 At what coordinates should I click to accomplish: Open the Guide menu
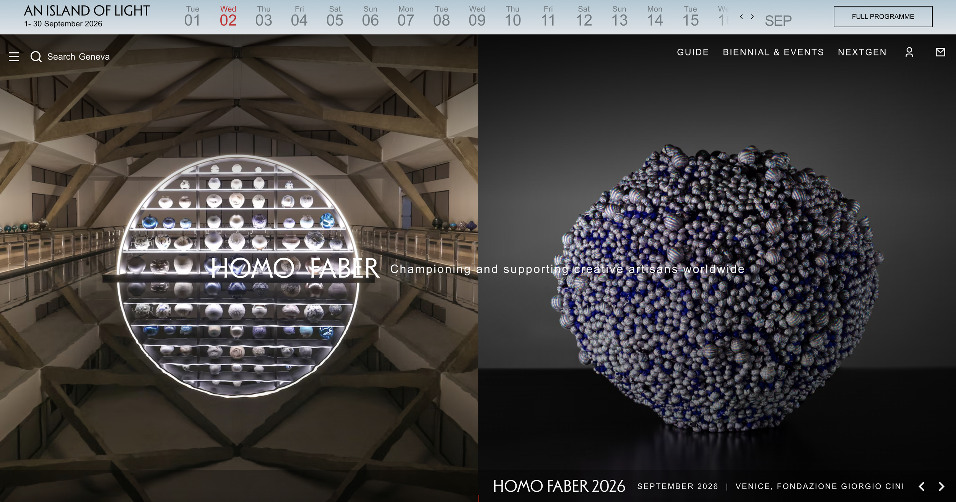pos(693,52)
